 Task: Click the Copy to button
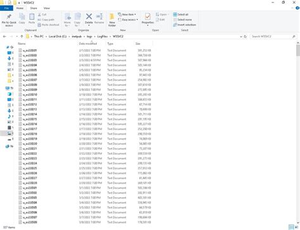pyautogui.click(x=77, y=20)
